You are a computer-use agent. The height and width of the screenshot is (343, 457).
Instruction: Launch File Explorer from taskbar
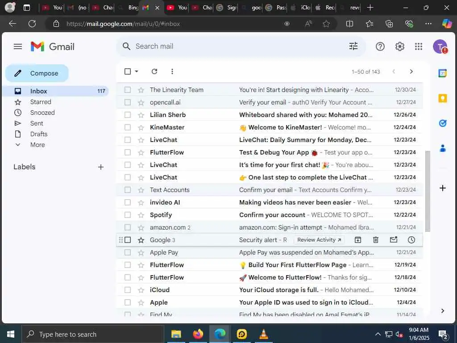176,334
